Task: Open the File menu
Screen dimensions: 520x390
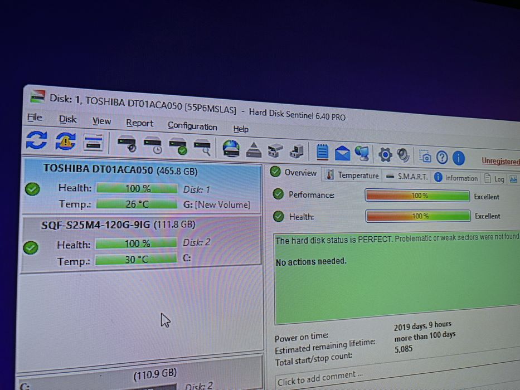Action: pyautogui.click(x=35, y=118)
